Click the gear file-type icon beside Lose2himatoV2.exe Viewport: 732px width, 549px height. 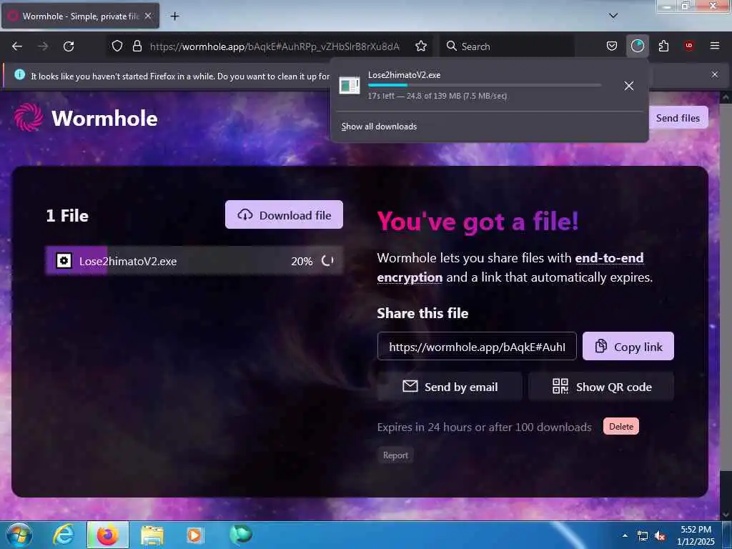(x=64, y=260)
